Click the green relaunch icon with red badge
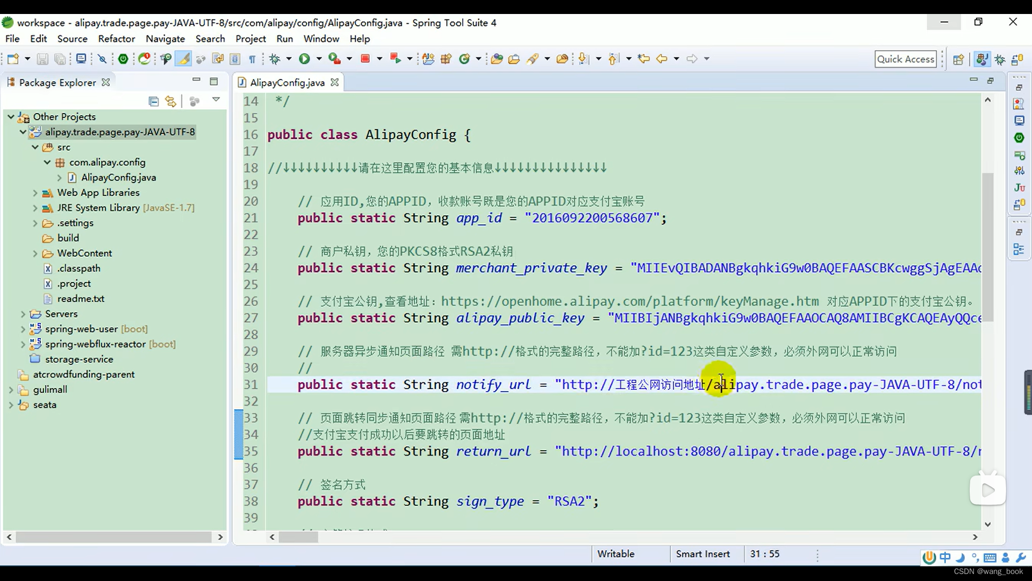The image size is (1032, 581). point(144,59)
